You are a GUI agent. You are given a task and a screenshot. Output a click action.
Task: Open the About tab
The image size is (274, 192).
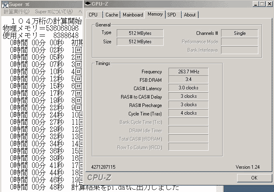pos(190,15)
